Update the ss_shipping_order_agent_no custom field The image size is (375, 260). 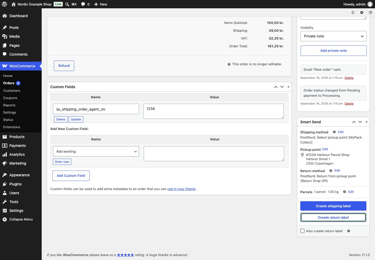tap(76, 119)
